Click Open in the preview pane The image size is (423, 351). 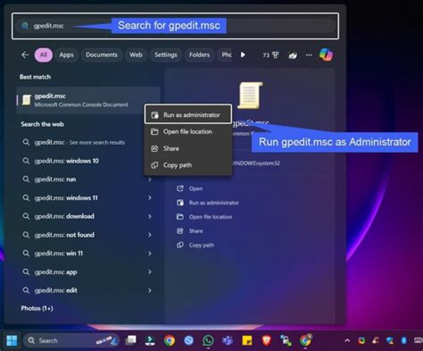point(190,189)
